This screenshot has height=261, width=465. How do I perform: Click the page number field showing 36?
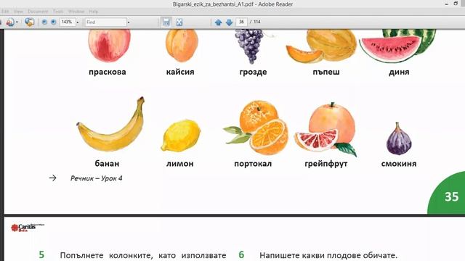point(242,22)
